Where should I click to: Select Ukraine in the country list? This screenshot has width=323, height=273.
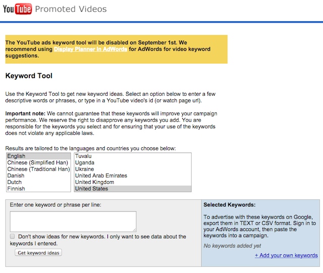(133, 169)
